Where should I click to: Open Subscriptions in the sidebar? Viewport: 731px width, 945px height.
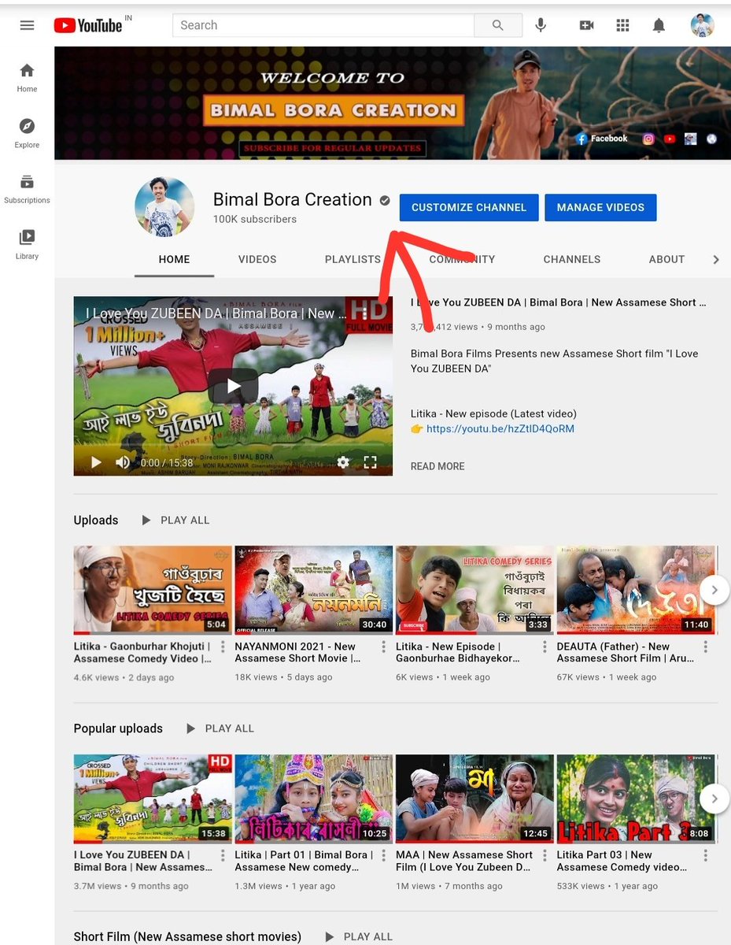pos(27,189)
